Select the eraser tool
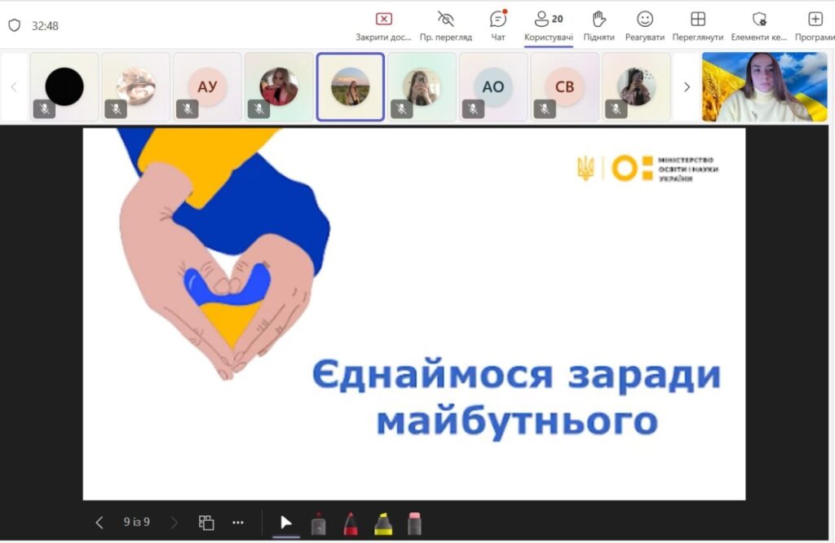 414,523
